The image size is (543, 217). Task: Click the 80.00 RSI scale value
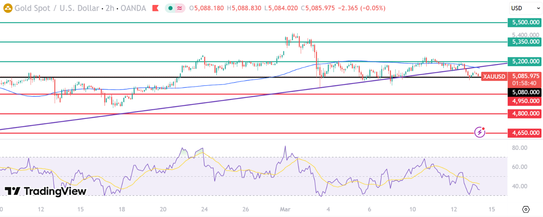pos(520,148)
